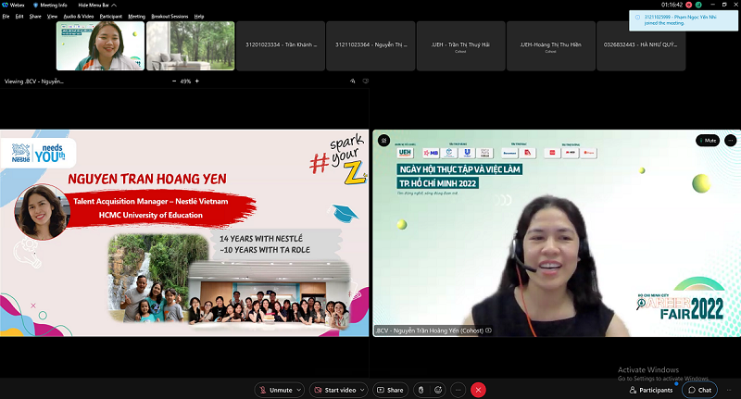Collapse menu with Hide Menu Bar
The height and width of the screenshot is (399, 741).
coord(97,6)
